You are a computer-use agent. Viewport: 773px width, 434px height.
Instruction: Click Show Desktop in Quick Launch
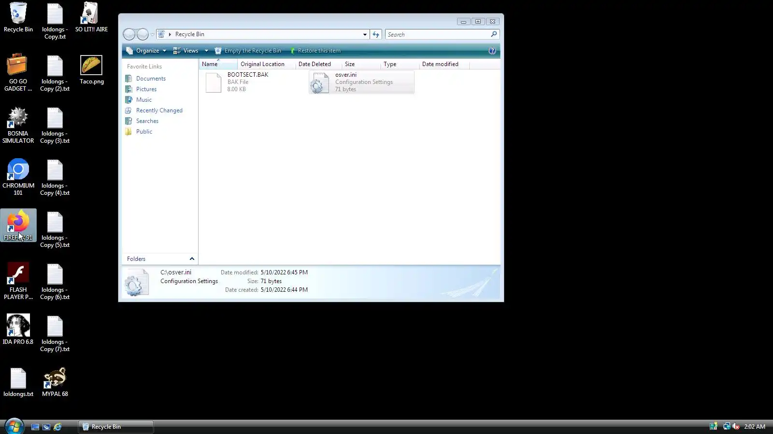point(35,427)
